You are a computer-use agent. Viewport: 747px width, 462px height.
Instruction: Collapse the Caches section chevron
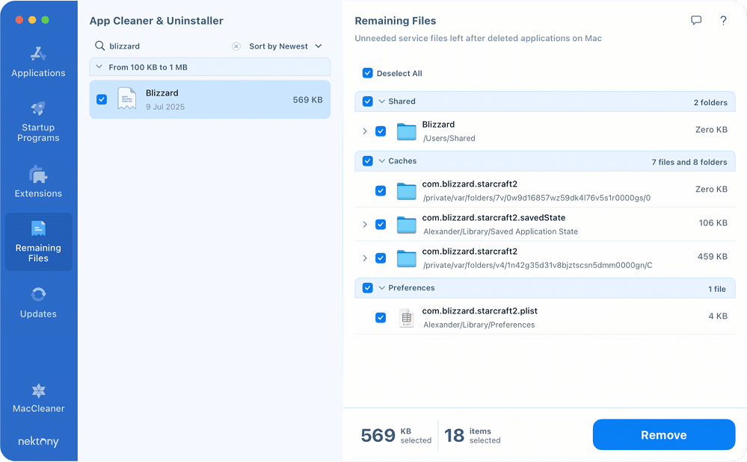381,160
